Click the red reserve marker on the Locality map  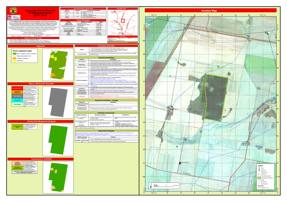[x=123, y=21]
